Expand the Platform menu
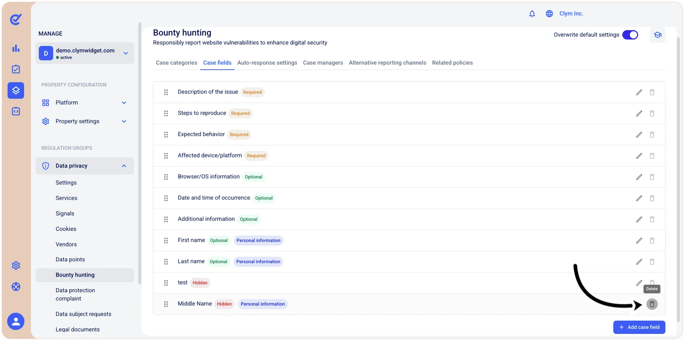Image resolution: width=685 pixels, height=341 pixels. (85, 102)
